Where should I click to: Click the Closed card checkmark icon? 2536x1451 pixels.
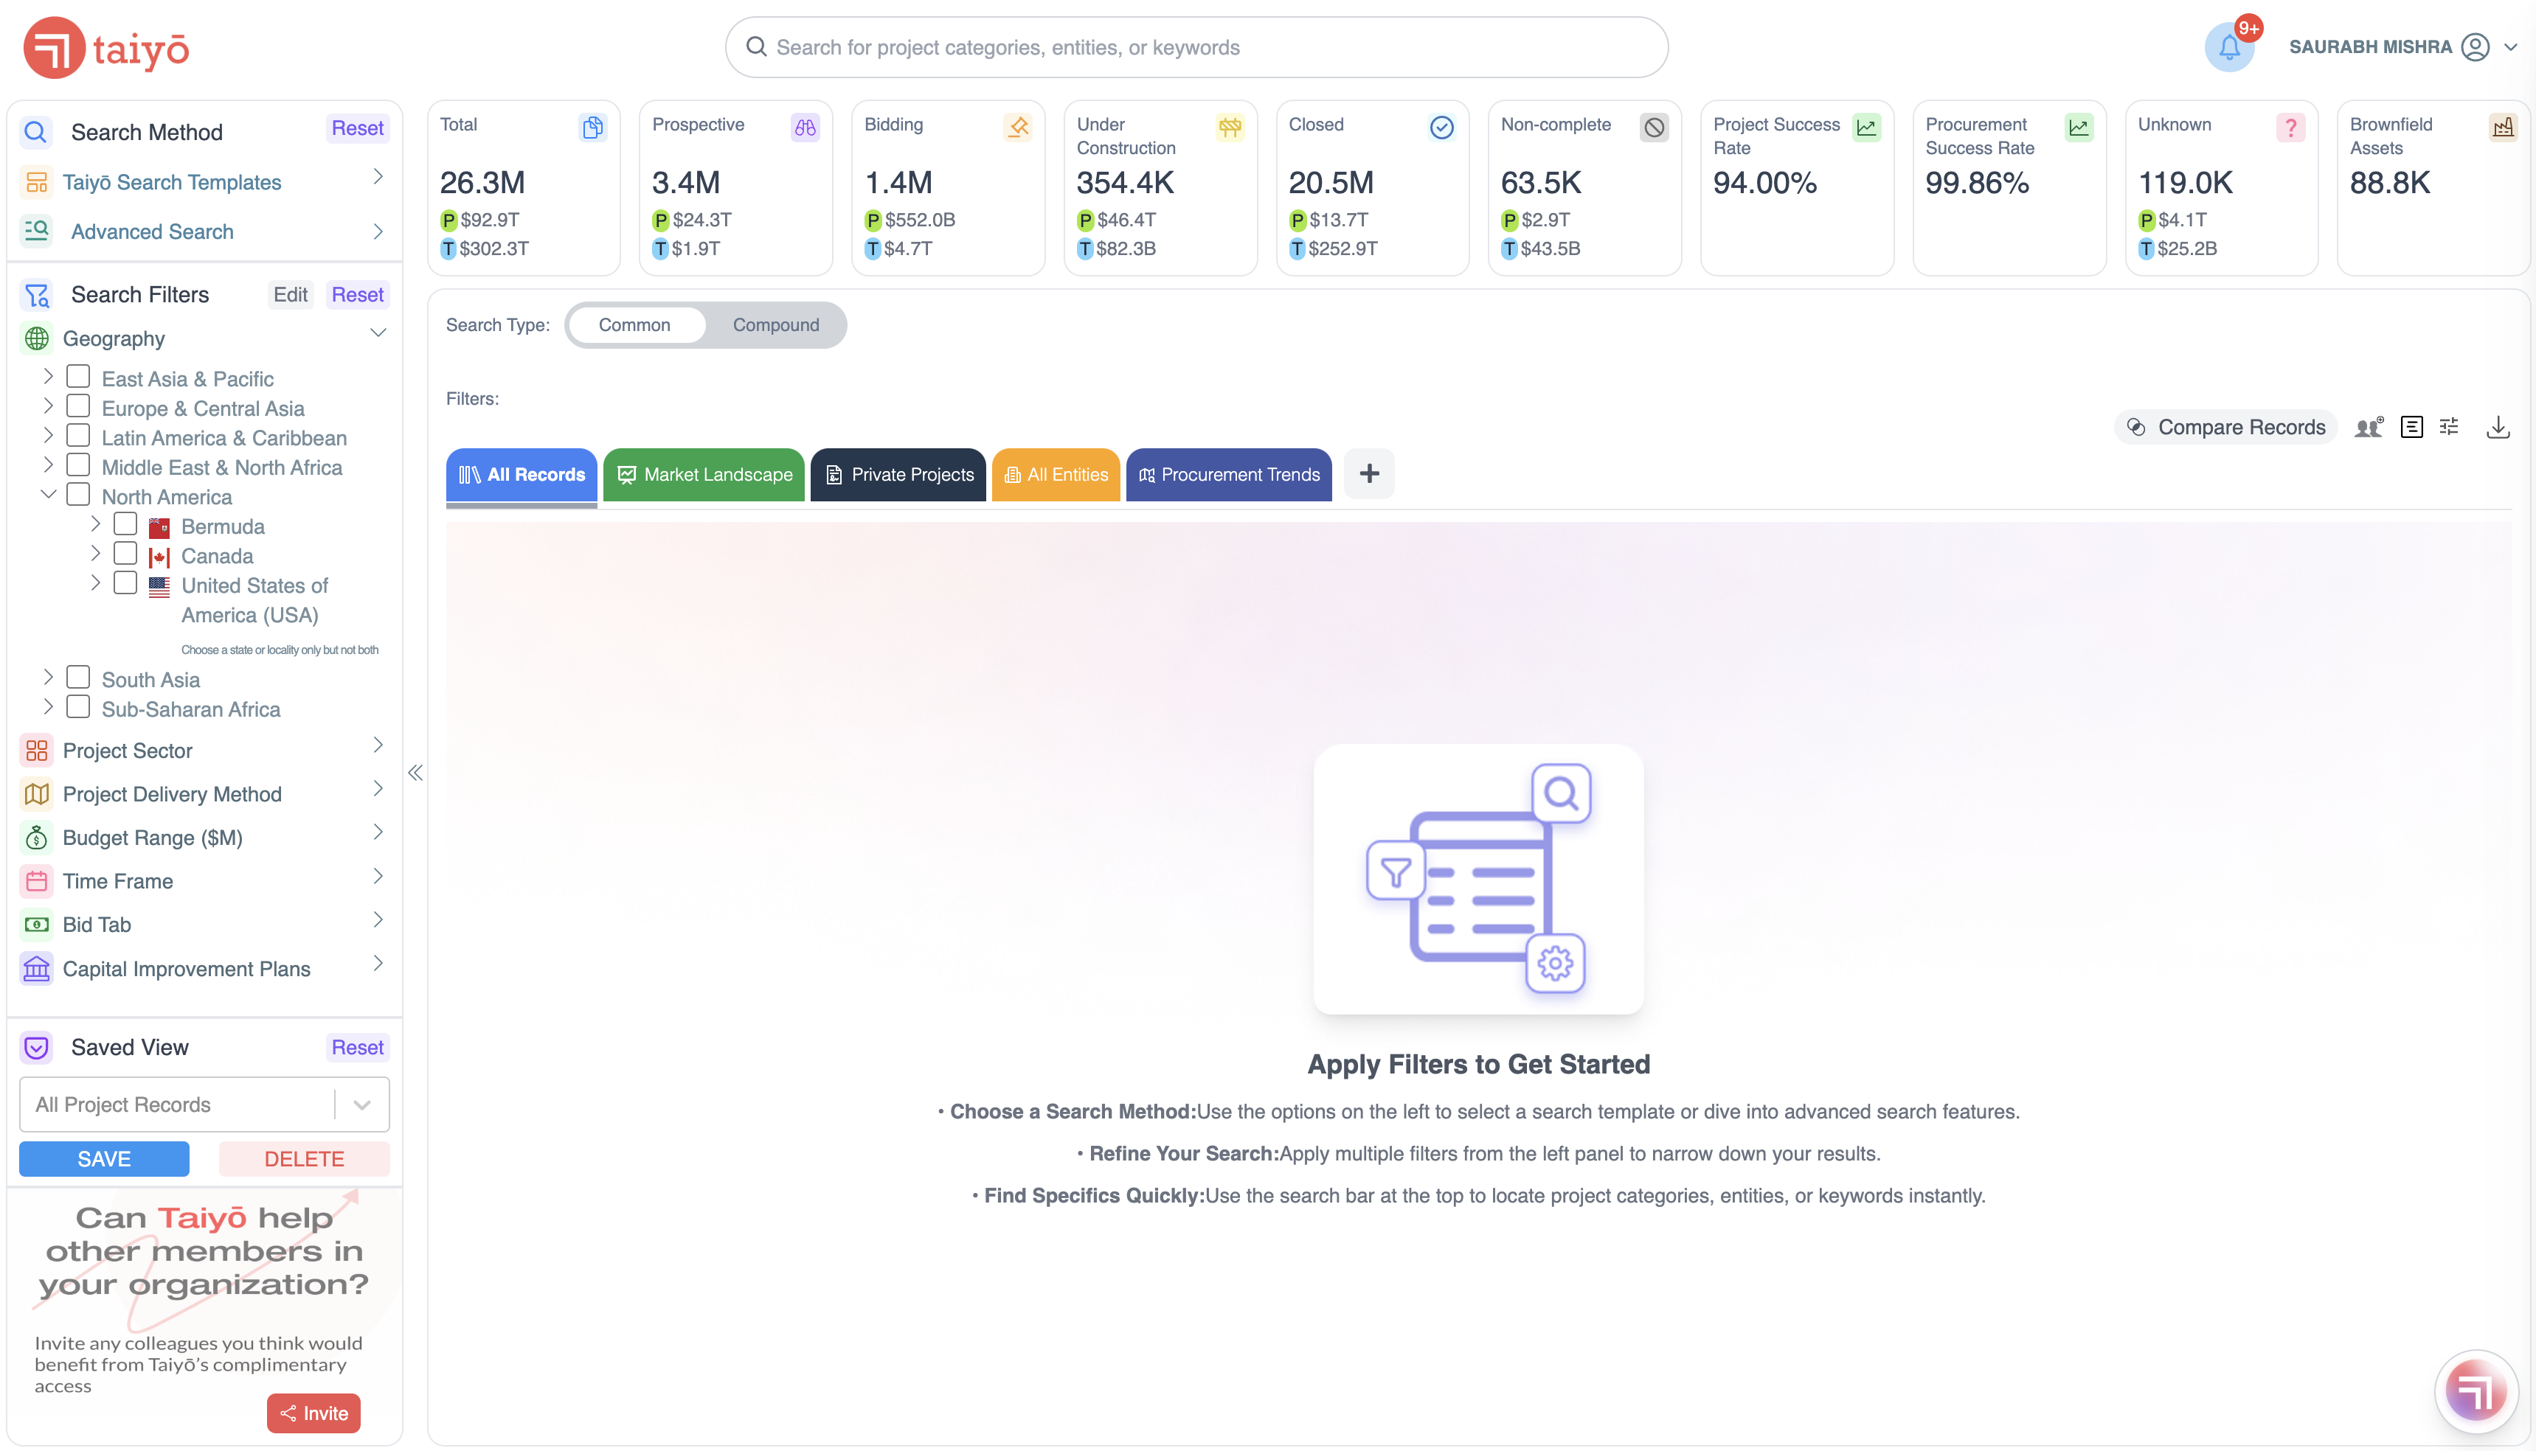coord(1441,128)
